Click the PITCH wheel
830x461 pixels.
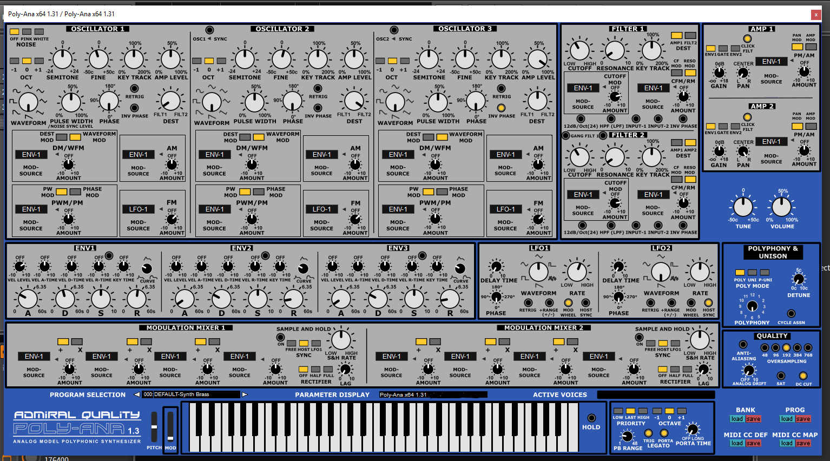pyautogui.click(x=154, y=427)
